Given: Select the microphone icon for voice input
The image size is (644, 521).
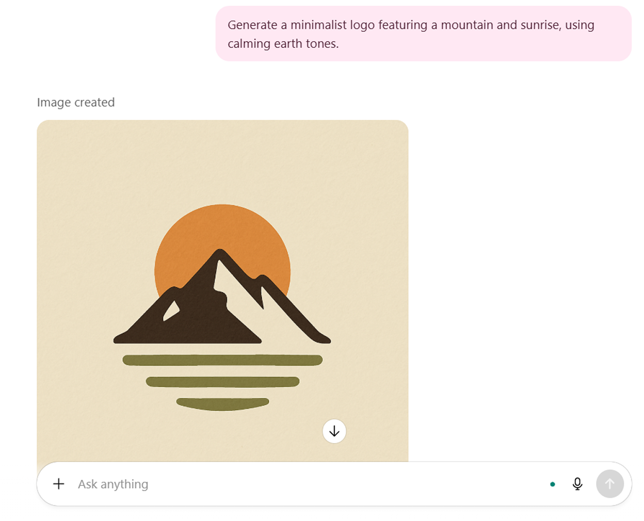Looking at the screenshot, I should click(x=577, y=484).
